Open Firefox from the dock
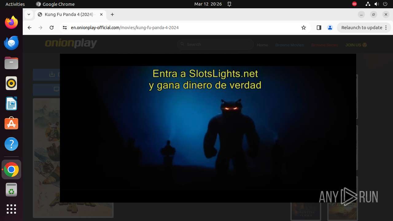 11,22
